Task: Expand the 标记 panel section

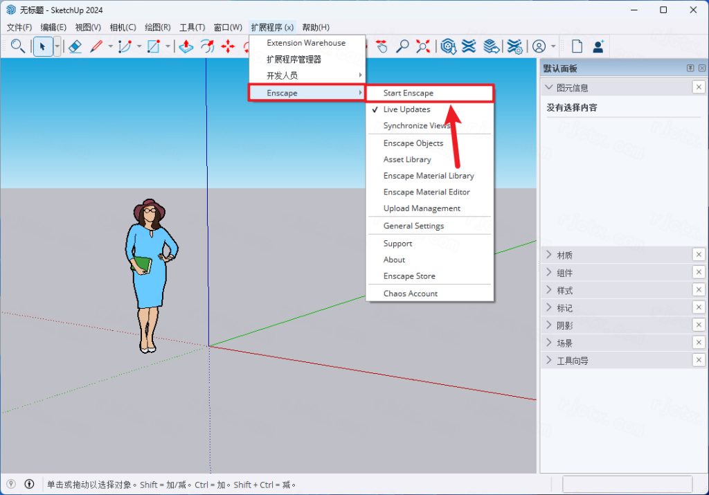Action: 549,307
